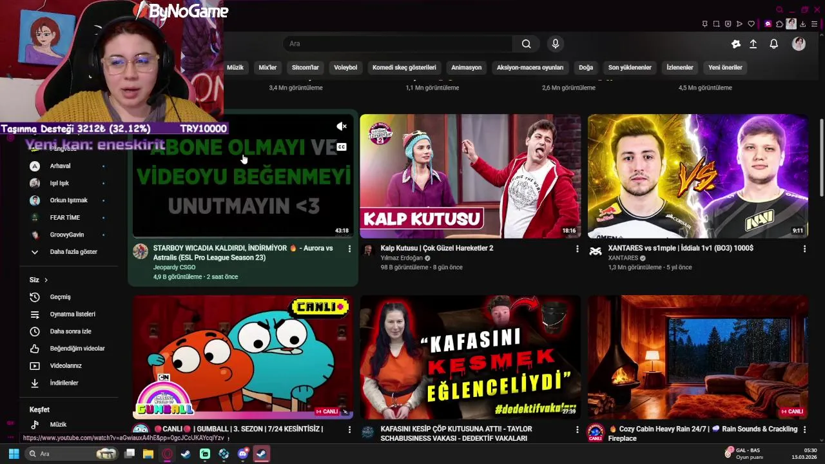The height and width of the screenshot is (464, 825).
Task: Open the YouTube account avatar menu
Action: click(799, 44)
